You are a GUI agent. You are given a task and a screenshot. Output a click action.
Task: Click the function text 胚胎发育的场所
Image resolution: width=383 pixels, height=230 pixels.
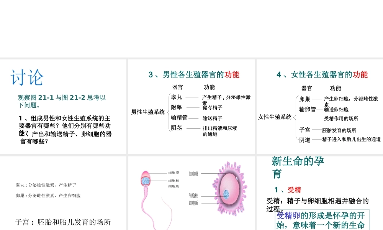[x=339, y=130]
